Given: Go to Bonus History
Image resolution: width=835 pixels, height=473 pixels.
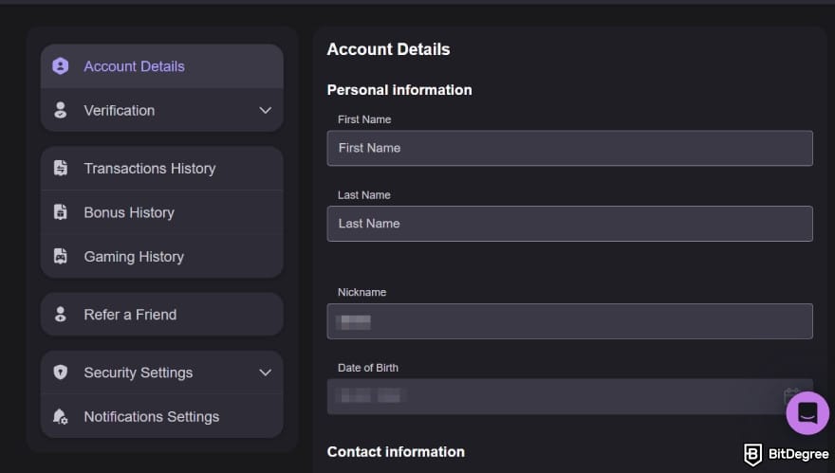Looking at the screenshot, I should [162, 212].
